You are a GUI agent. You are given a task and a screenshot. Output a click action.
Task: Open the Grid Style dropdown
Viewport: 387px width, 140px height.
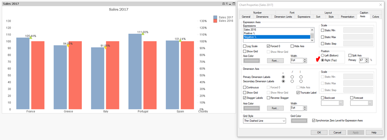264,121
